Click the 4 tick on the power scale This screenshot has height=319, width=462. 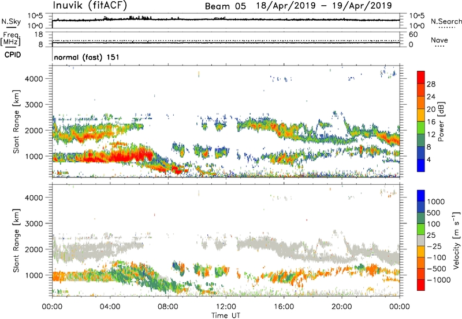(x=429, y=159)
